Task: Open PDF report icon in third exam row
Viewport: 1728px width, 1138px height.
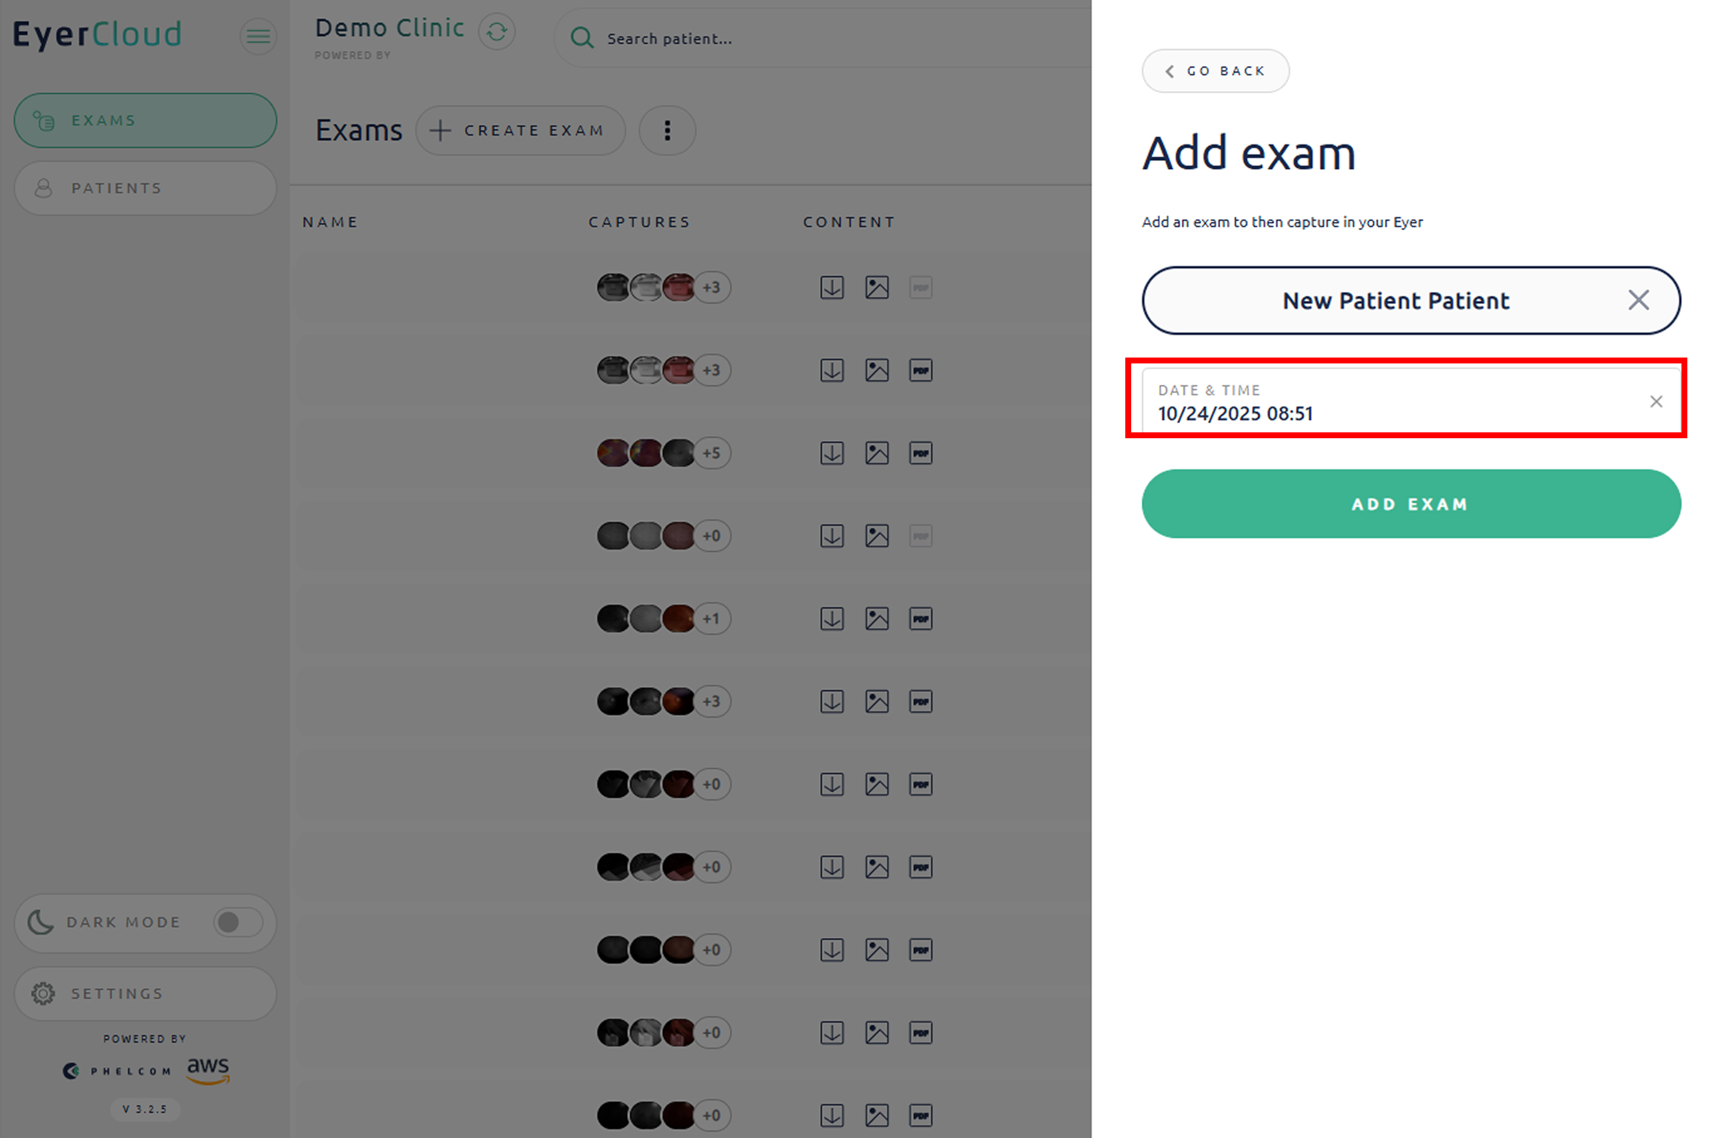Action: (921, 453)
